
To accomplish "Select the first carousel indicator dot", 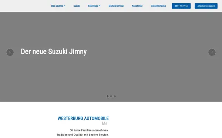I will [x=107, y=96].
